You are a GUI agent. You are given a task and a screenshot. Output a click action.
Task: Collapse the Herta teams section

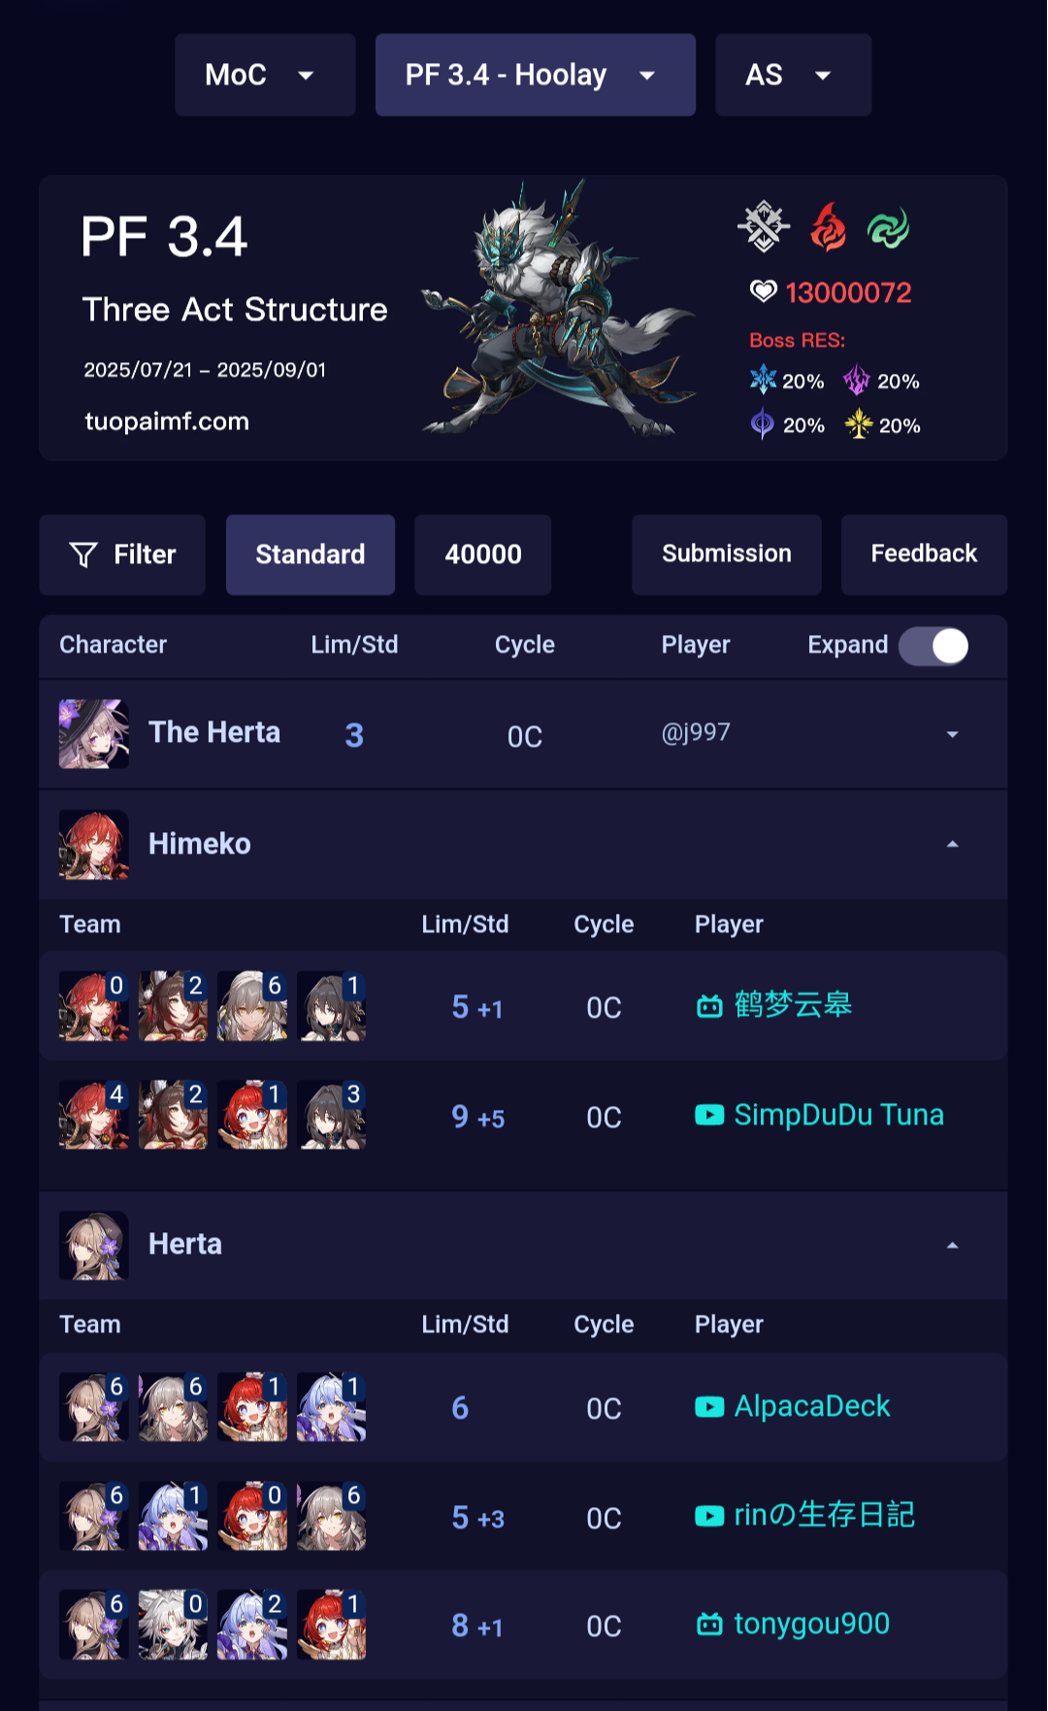953,1245
